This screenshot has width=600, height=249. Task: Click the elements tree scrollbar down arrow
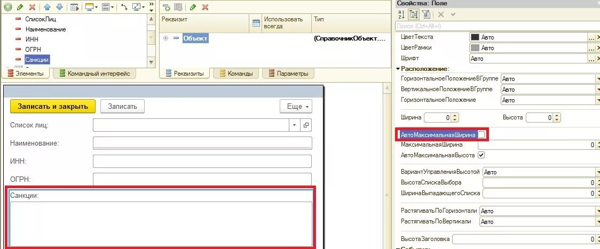152,62
